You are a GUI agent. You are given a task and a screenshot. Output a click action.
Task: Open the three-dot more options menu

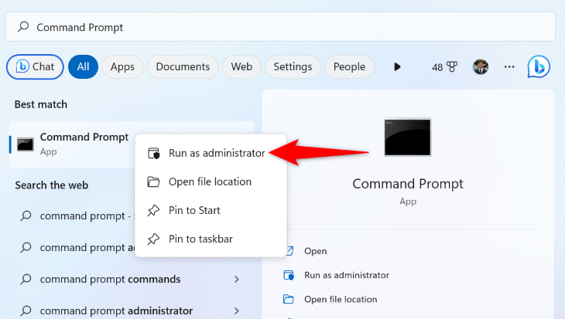[509, 67]
